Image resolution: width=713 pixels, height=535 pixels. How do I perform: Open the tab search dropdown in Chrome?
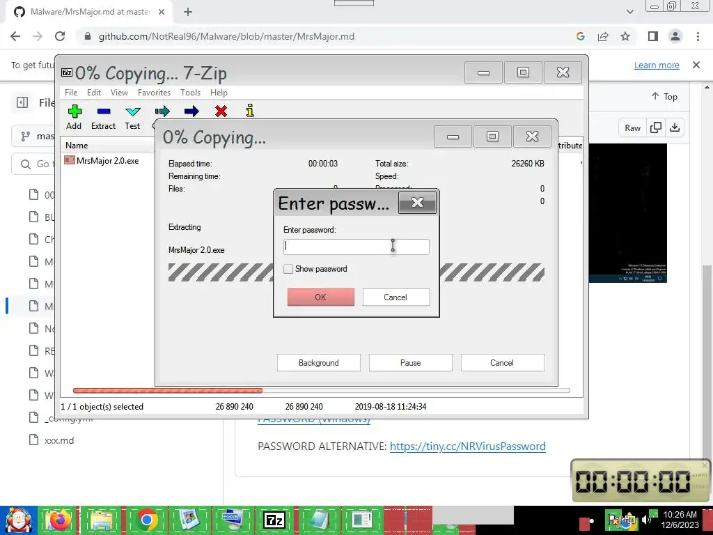point(629,12)
